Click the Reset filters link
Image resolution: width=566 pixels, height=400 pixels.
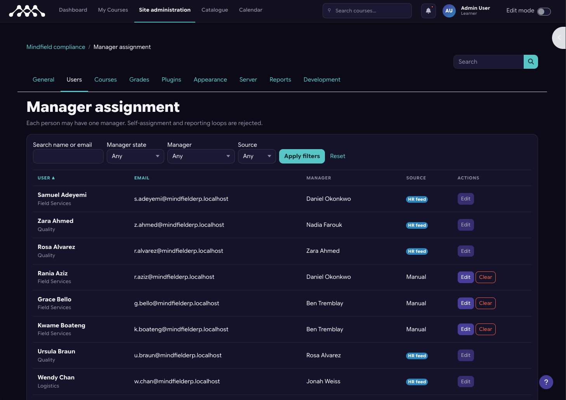tap(338, 156)
